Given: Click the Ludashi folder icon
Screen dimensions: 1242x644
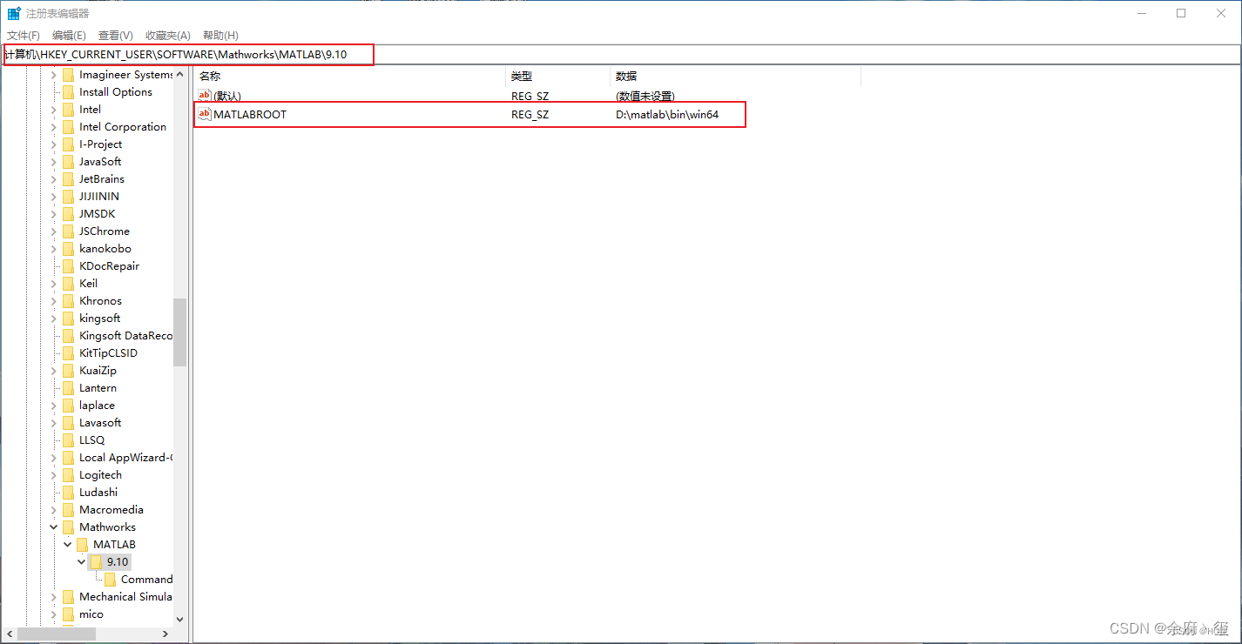Looking at the screenshot, I should 69,493.
